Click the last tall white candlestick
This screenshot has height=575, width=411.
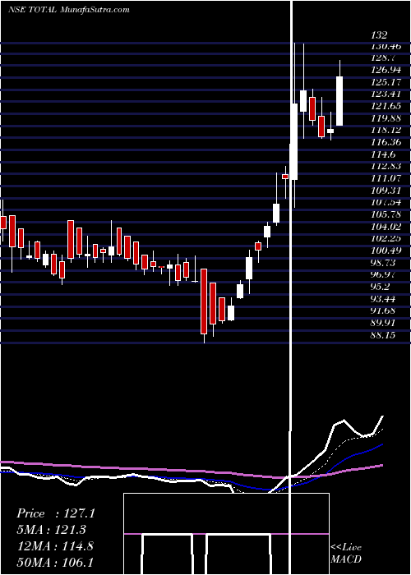pyautogui.click(x=339, y=101)
